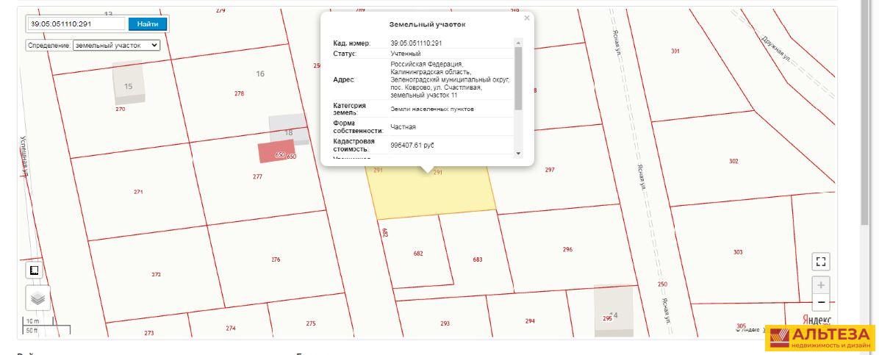
Task: Click the map ruler measurement tool icon
Action: coord(35,270)
